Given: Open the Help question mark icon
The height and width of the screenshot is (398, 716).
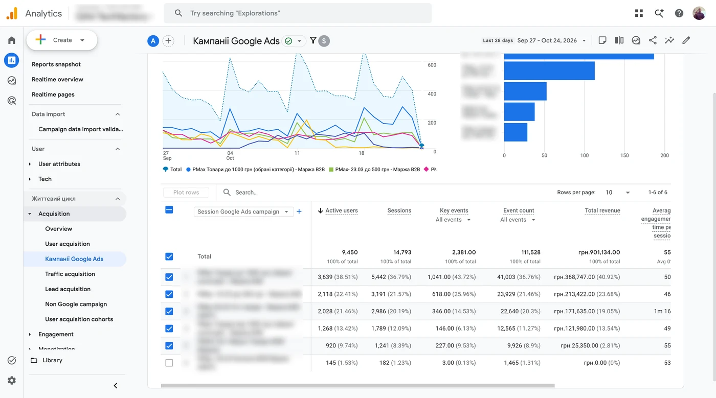Looking at the screenshot, I should coord(679,13).
